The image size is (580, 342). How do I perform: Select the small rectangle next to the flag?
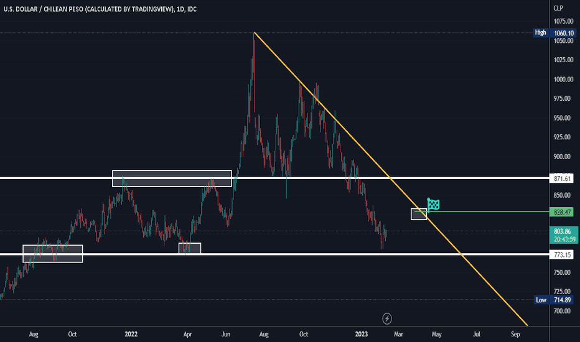[x=419, y=214]
